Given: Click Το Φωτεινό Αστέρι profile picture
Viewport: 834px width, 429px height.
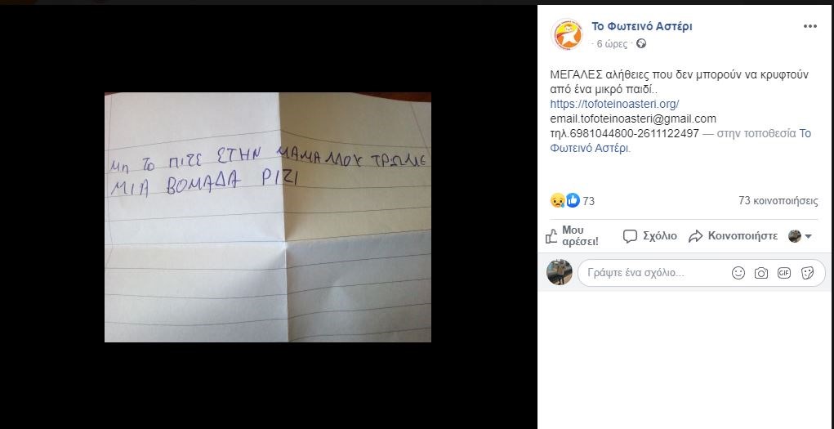Looking at the screenshot, I should point(567,34).
